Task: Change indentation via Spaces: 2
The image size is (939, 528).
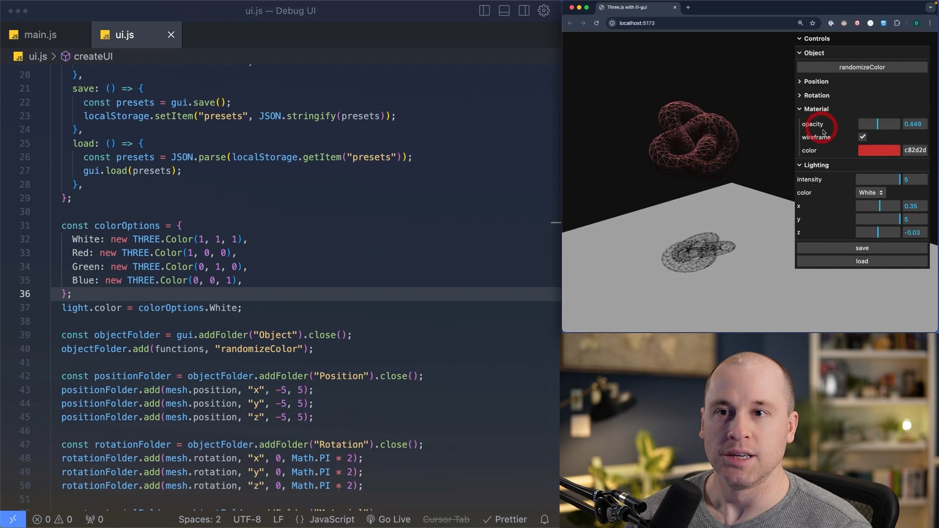Action: [x=200, y=519]
